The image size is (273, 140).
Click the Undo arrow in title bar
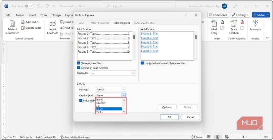click(x=39, y=6)
